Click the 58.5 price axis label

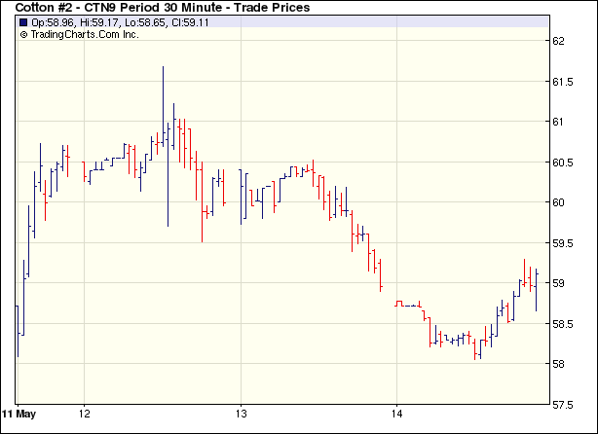[563, 324]
